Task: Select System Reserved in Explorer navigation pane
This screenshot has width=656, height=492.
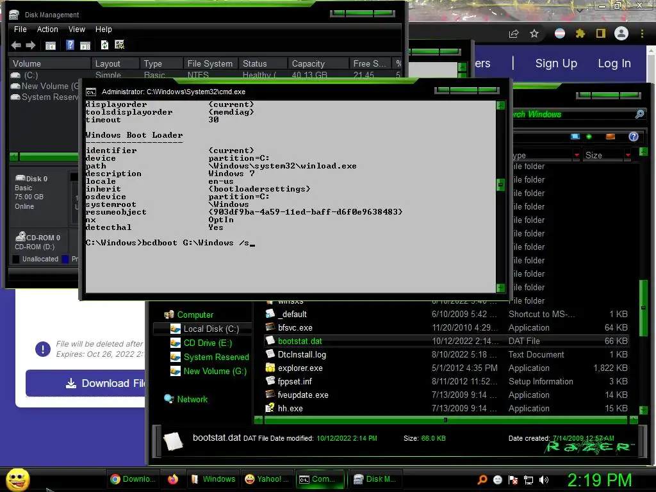Action: [209, 357]
